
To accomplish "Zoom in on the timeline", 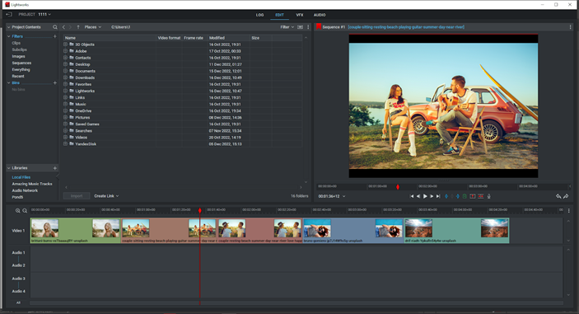I will coord(18,210).
